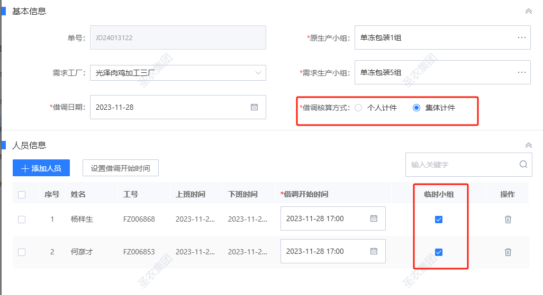543x295 pixels.
Task: Open calendar icon in 借调日期 field
Action: tap(254, 107)
